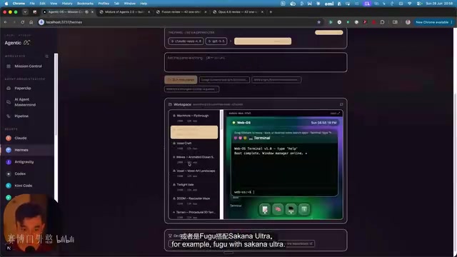Open the Chrome extensions puzzle icon

point(382,22)
